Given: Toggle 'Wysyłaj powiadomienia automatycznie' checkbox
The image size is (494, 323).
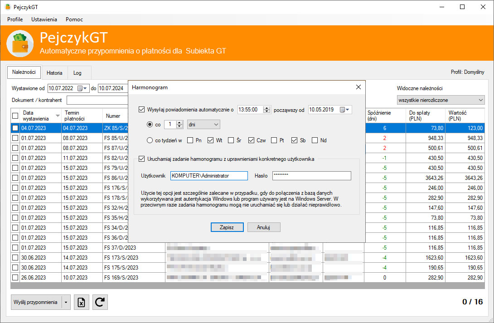Looking at the screenshot, I should pos(142,110).
